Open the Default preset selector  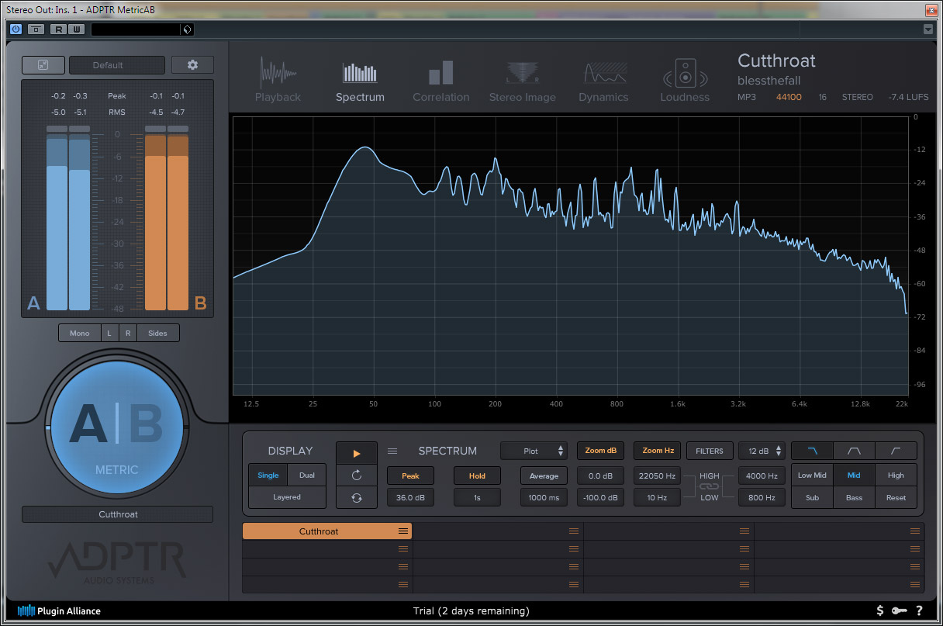click(117, 65)
